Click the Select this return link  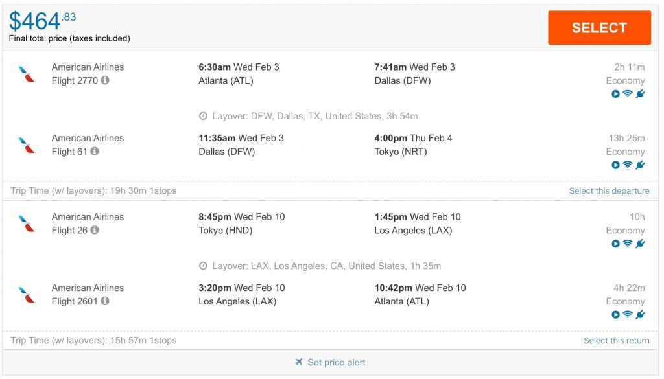(x=616, y=341)
